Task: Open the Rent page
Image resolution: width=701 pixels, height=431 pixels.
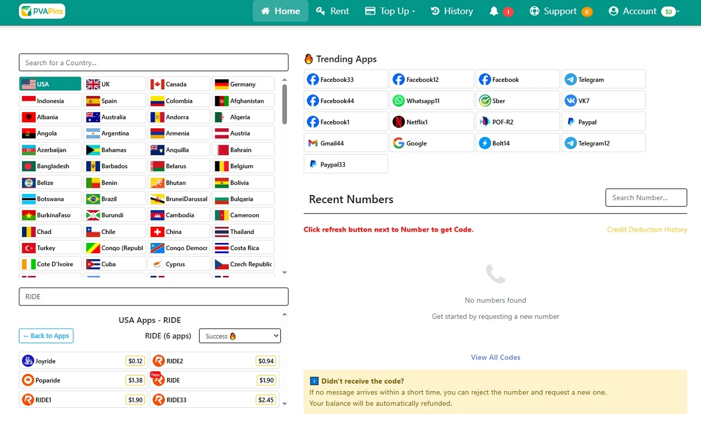Action: 333,11
